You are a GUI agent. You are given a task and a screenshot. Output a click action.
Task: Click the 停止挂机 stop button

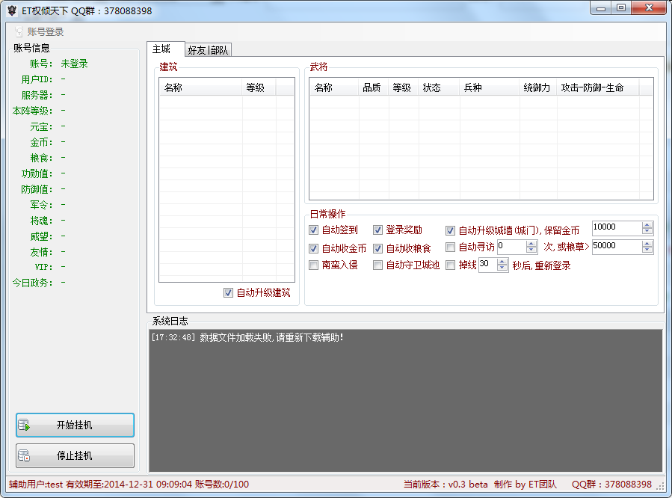74,455
